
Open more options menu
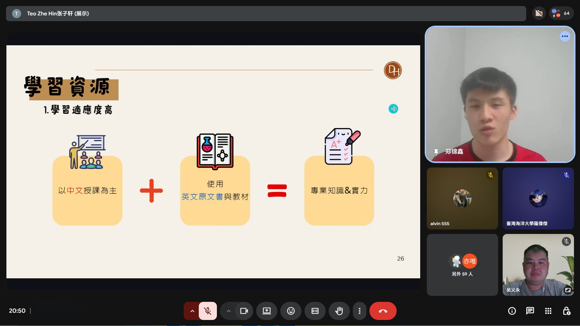tap(359, 311)
